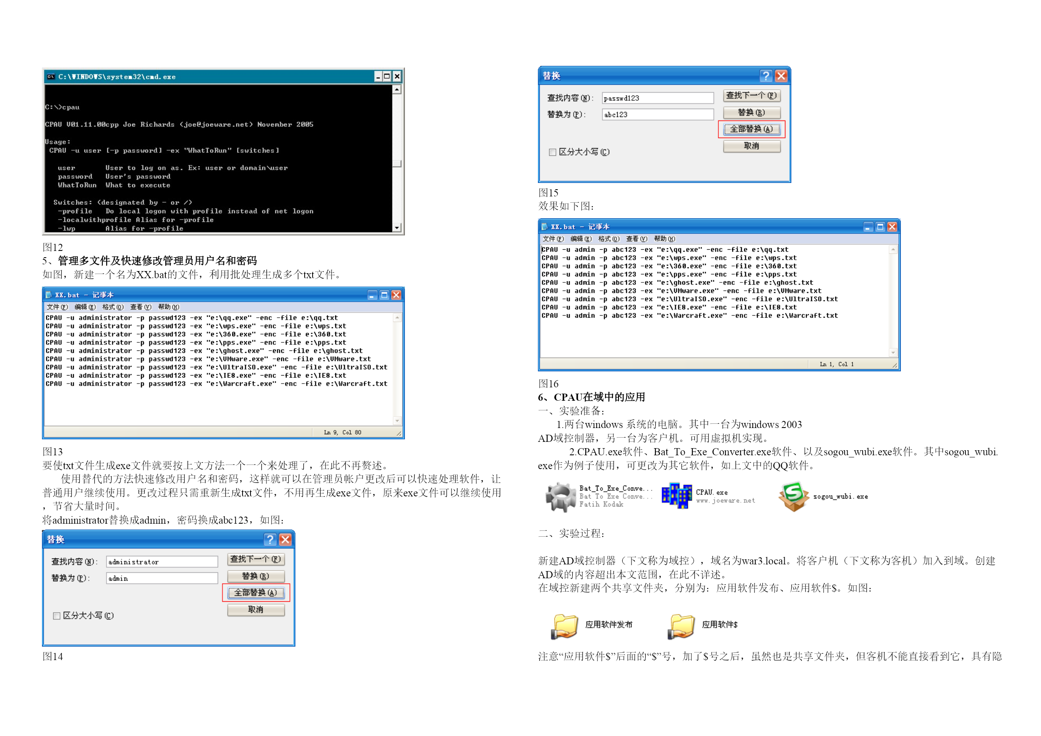Click the Bat_To_Exe_Converter gear icon
This screenshot has height=736, width=1041.
click(561, 496)
